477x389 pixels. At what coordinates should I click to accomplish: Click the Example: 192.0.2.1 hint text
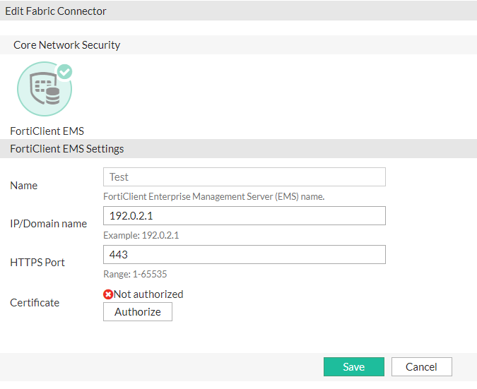141,235
